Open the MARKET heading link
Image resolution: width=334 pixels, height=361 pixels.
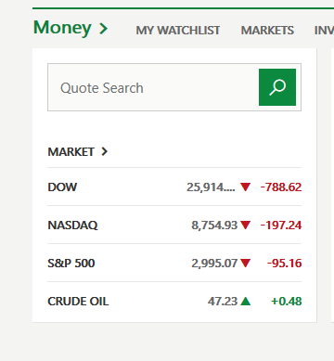coord(71,152)
